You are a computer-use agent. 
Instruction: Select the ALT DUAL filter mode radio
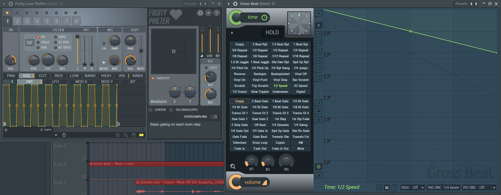56,42
